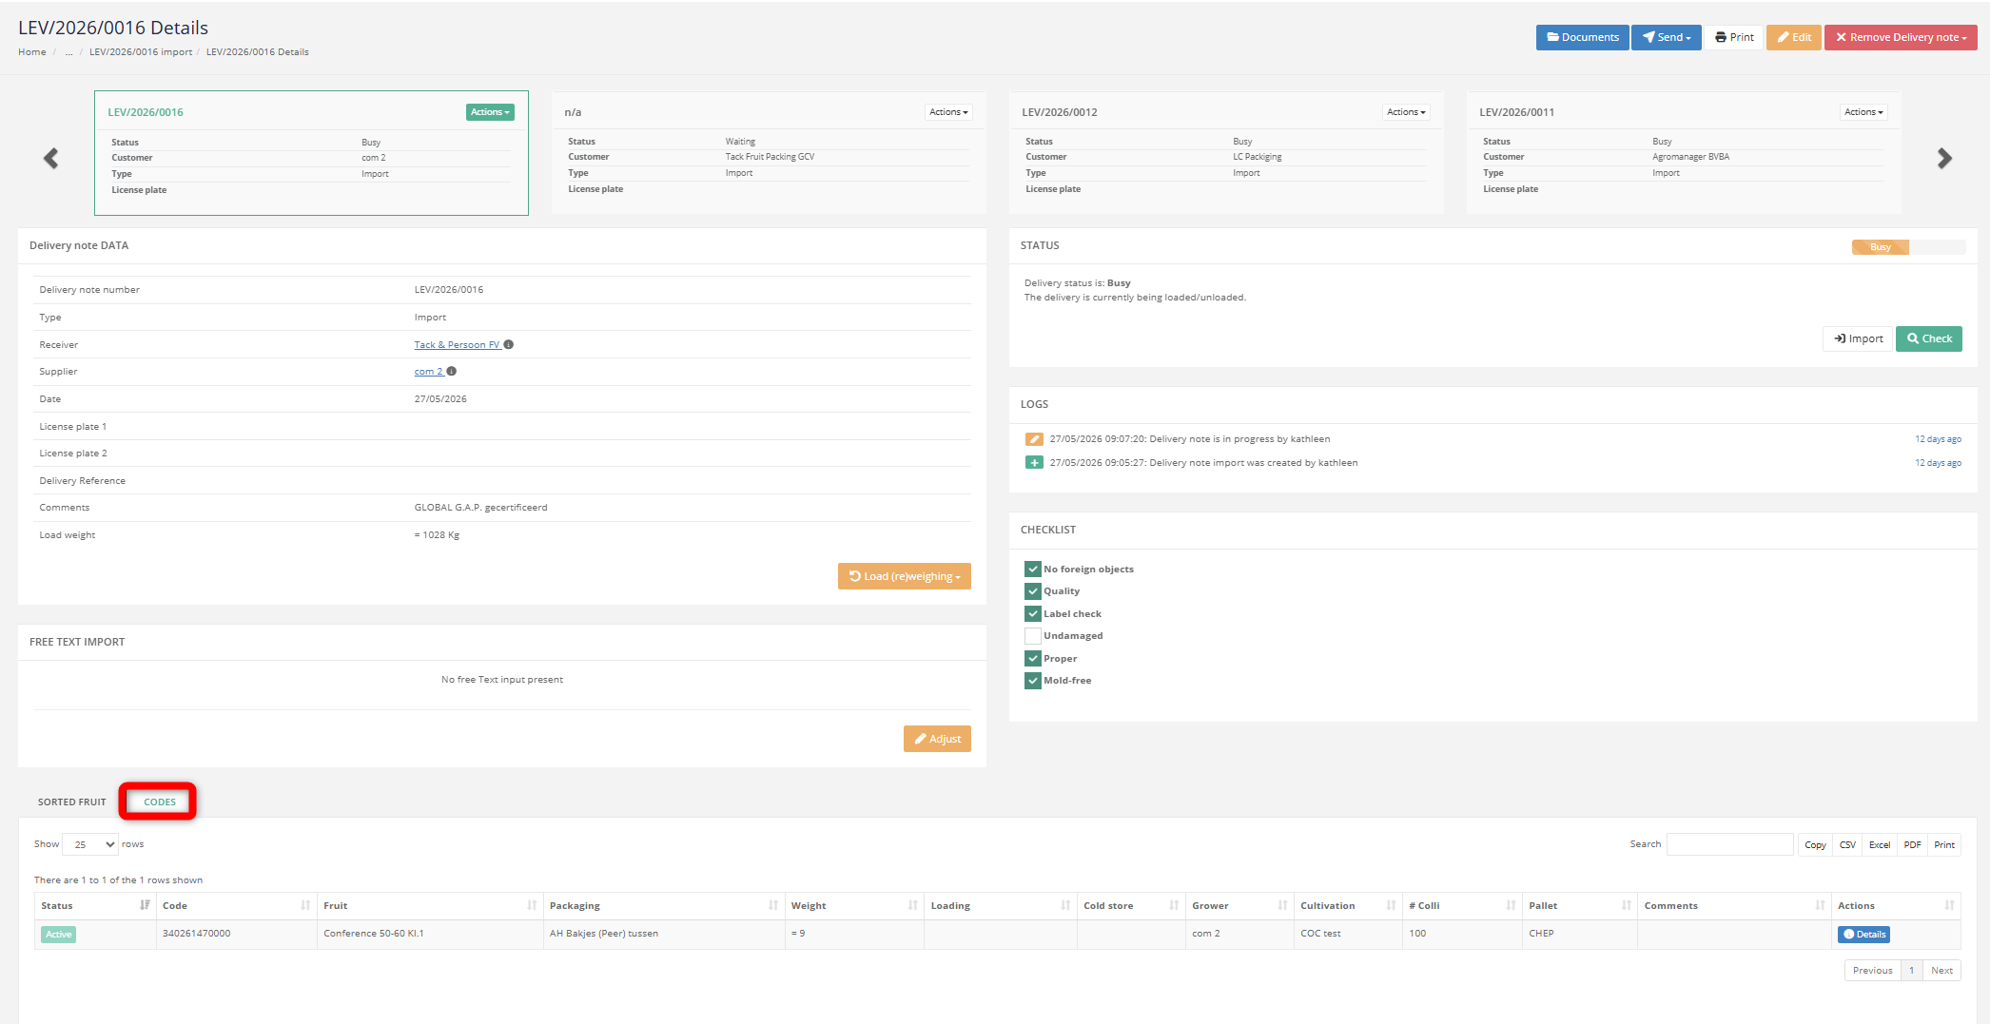The height and width of the screenshot is (1024, 1990).
Task: Check the Undamaged checkbox
Action: coord(1033,636)
